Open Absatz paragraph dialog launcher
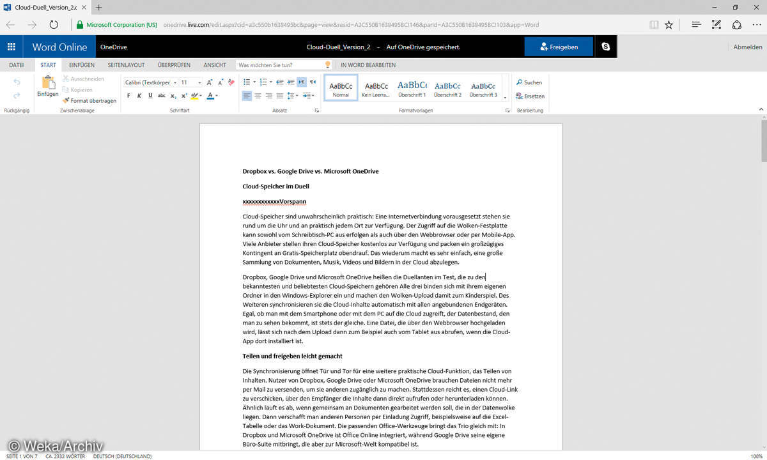 [316, 111]
